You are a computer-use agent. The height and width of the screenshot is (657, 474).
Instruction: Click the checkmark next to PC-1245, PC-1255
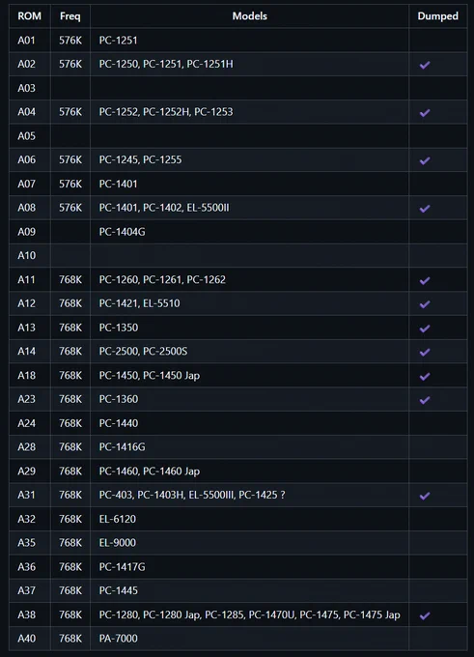click(x=425, y=160)
